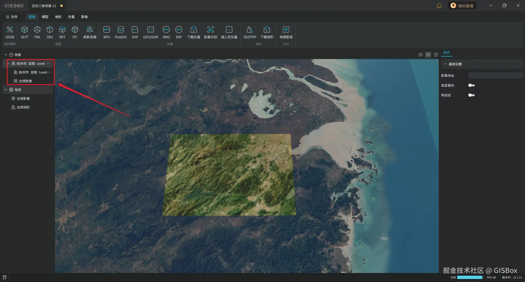Click the 影像地址 image address input field
This screenshot has height=282, width=525.
click(x=495, y=75)
